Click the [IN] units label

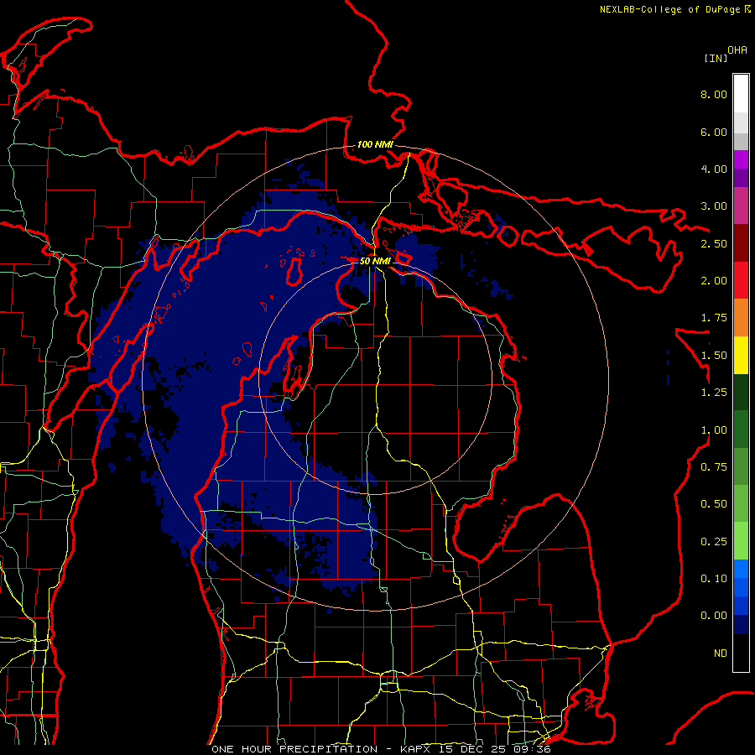(x=716, y=58)
